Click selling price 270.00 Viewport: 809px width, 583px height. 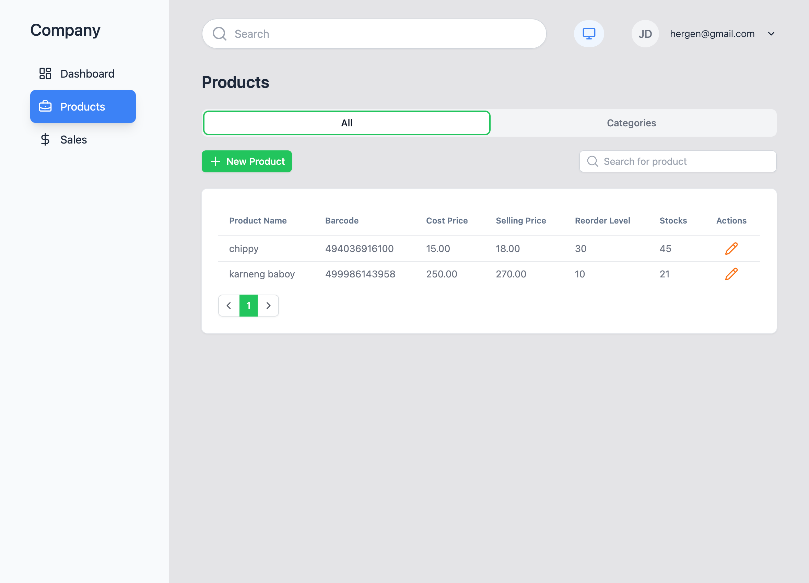(x=511, y=274)
